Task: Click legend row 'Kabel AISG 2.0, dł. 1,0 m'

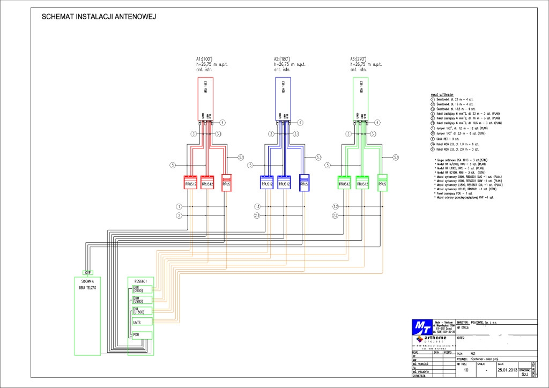Action: click(x=455, y=144)
